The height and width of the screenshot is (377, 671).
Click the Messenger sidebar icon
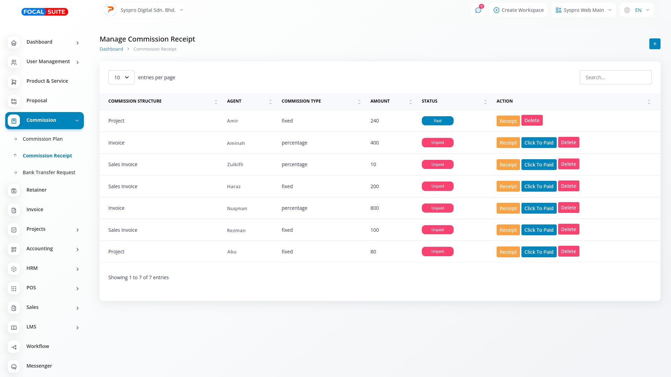pos(14,367)
